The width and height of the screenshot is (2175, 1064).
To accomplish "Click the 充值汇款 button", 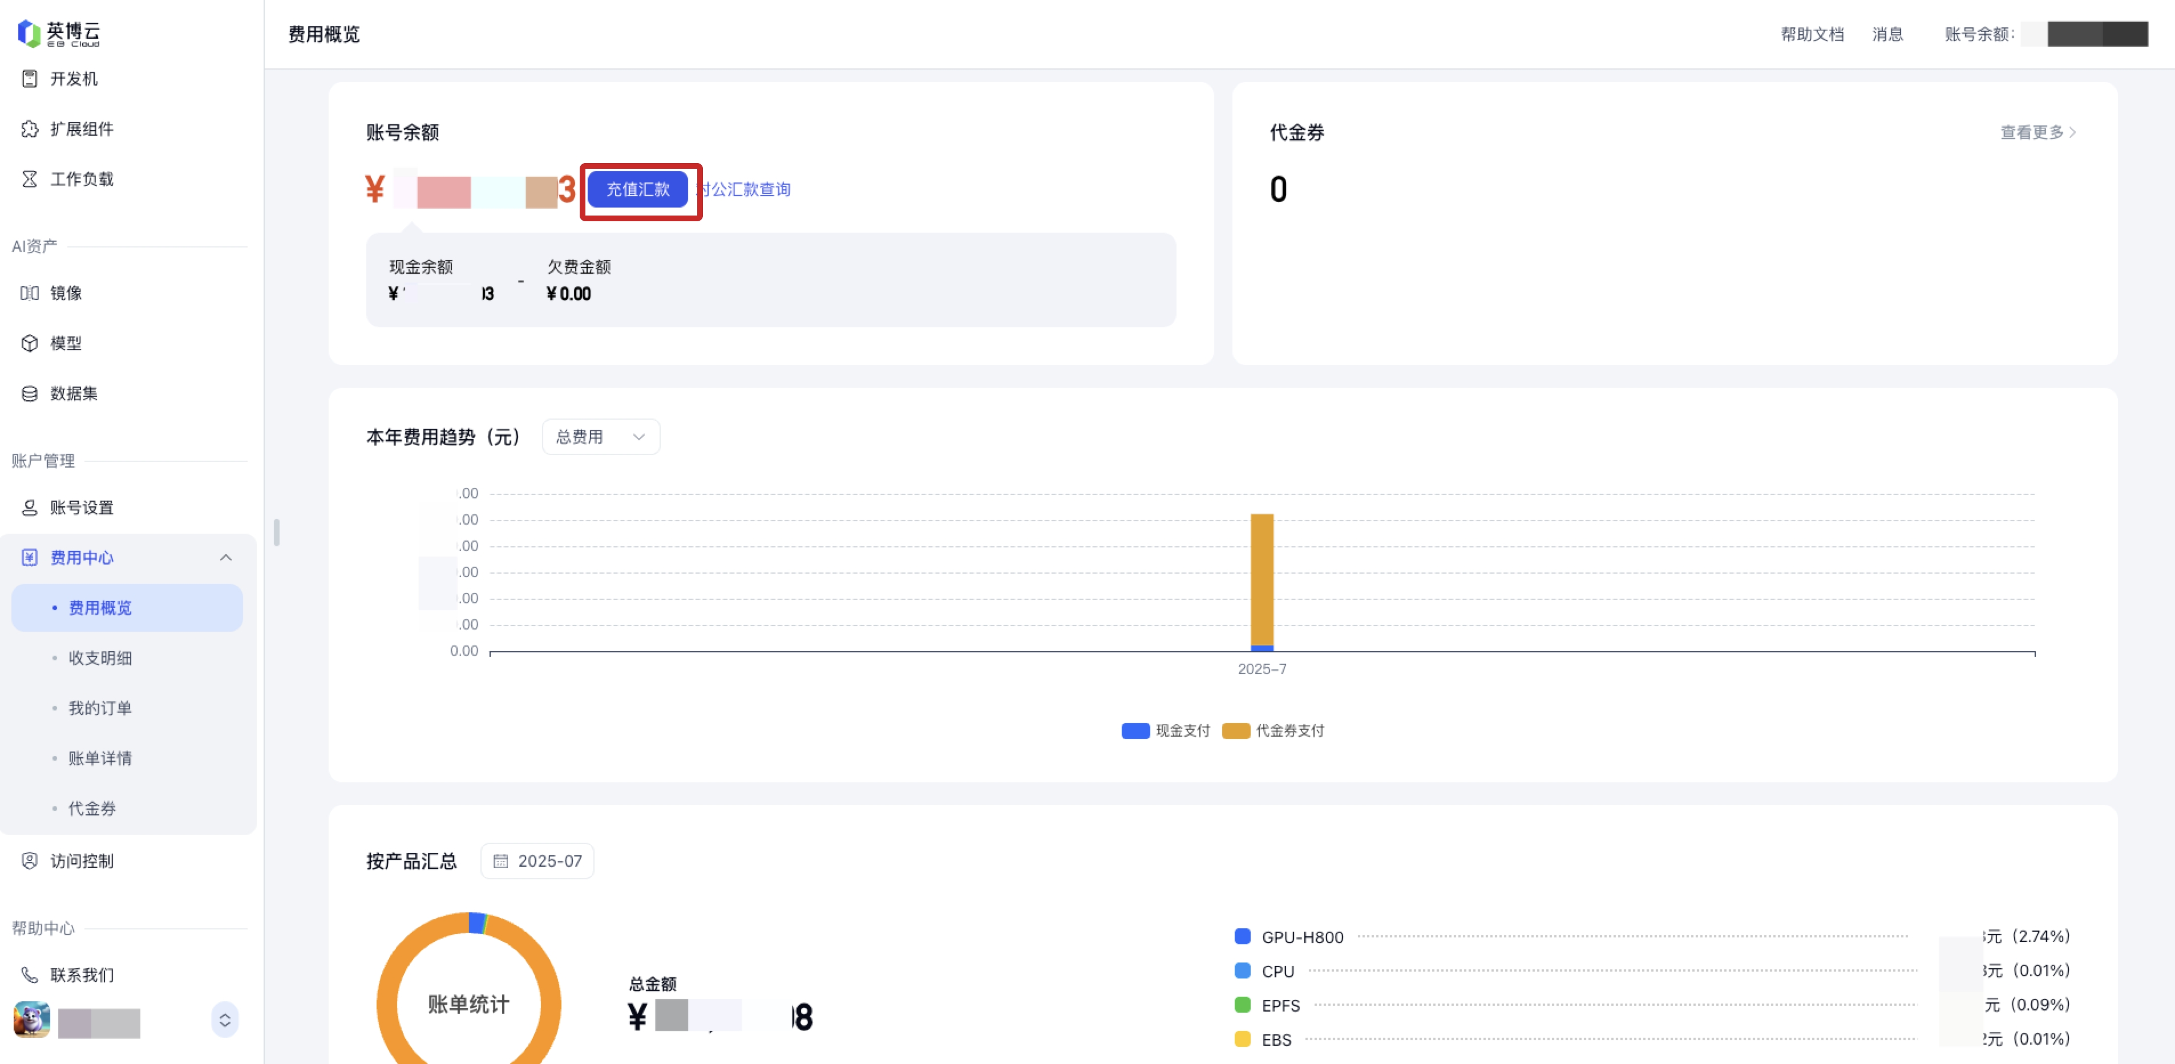I will coord(637,189).
